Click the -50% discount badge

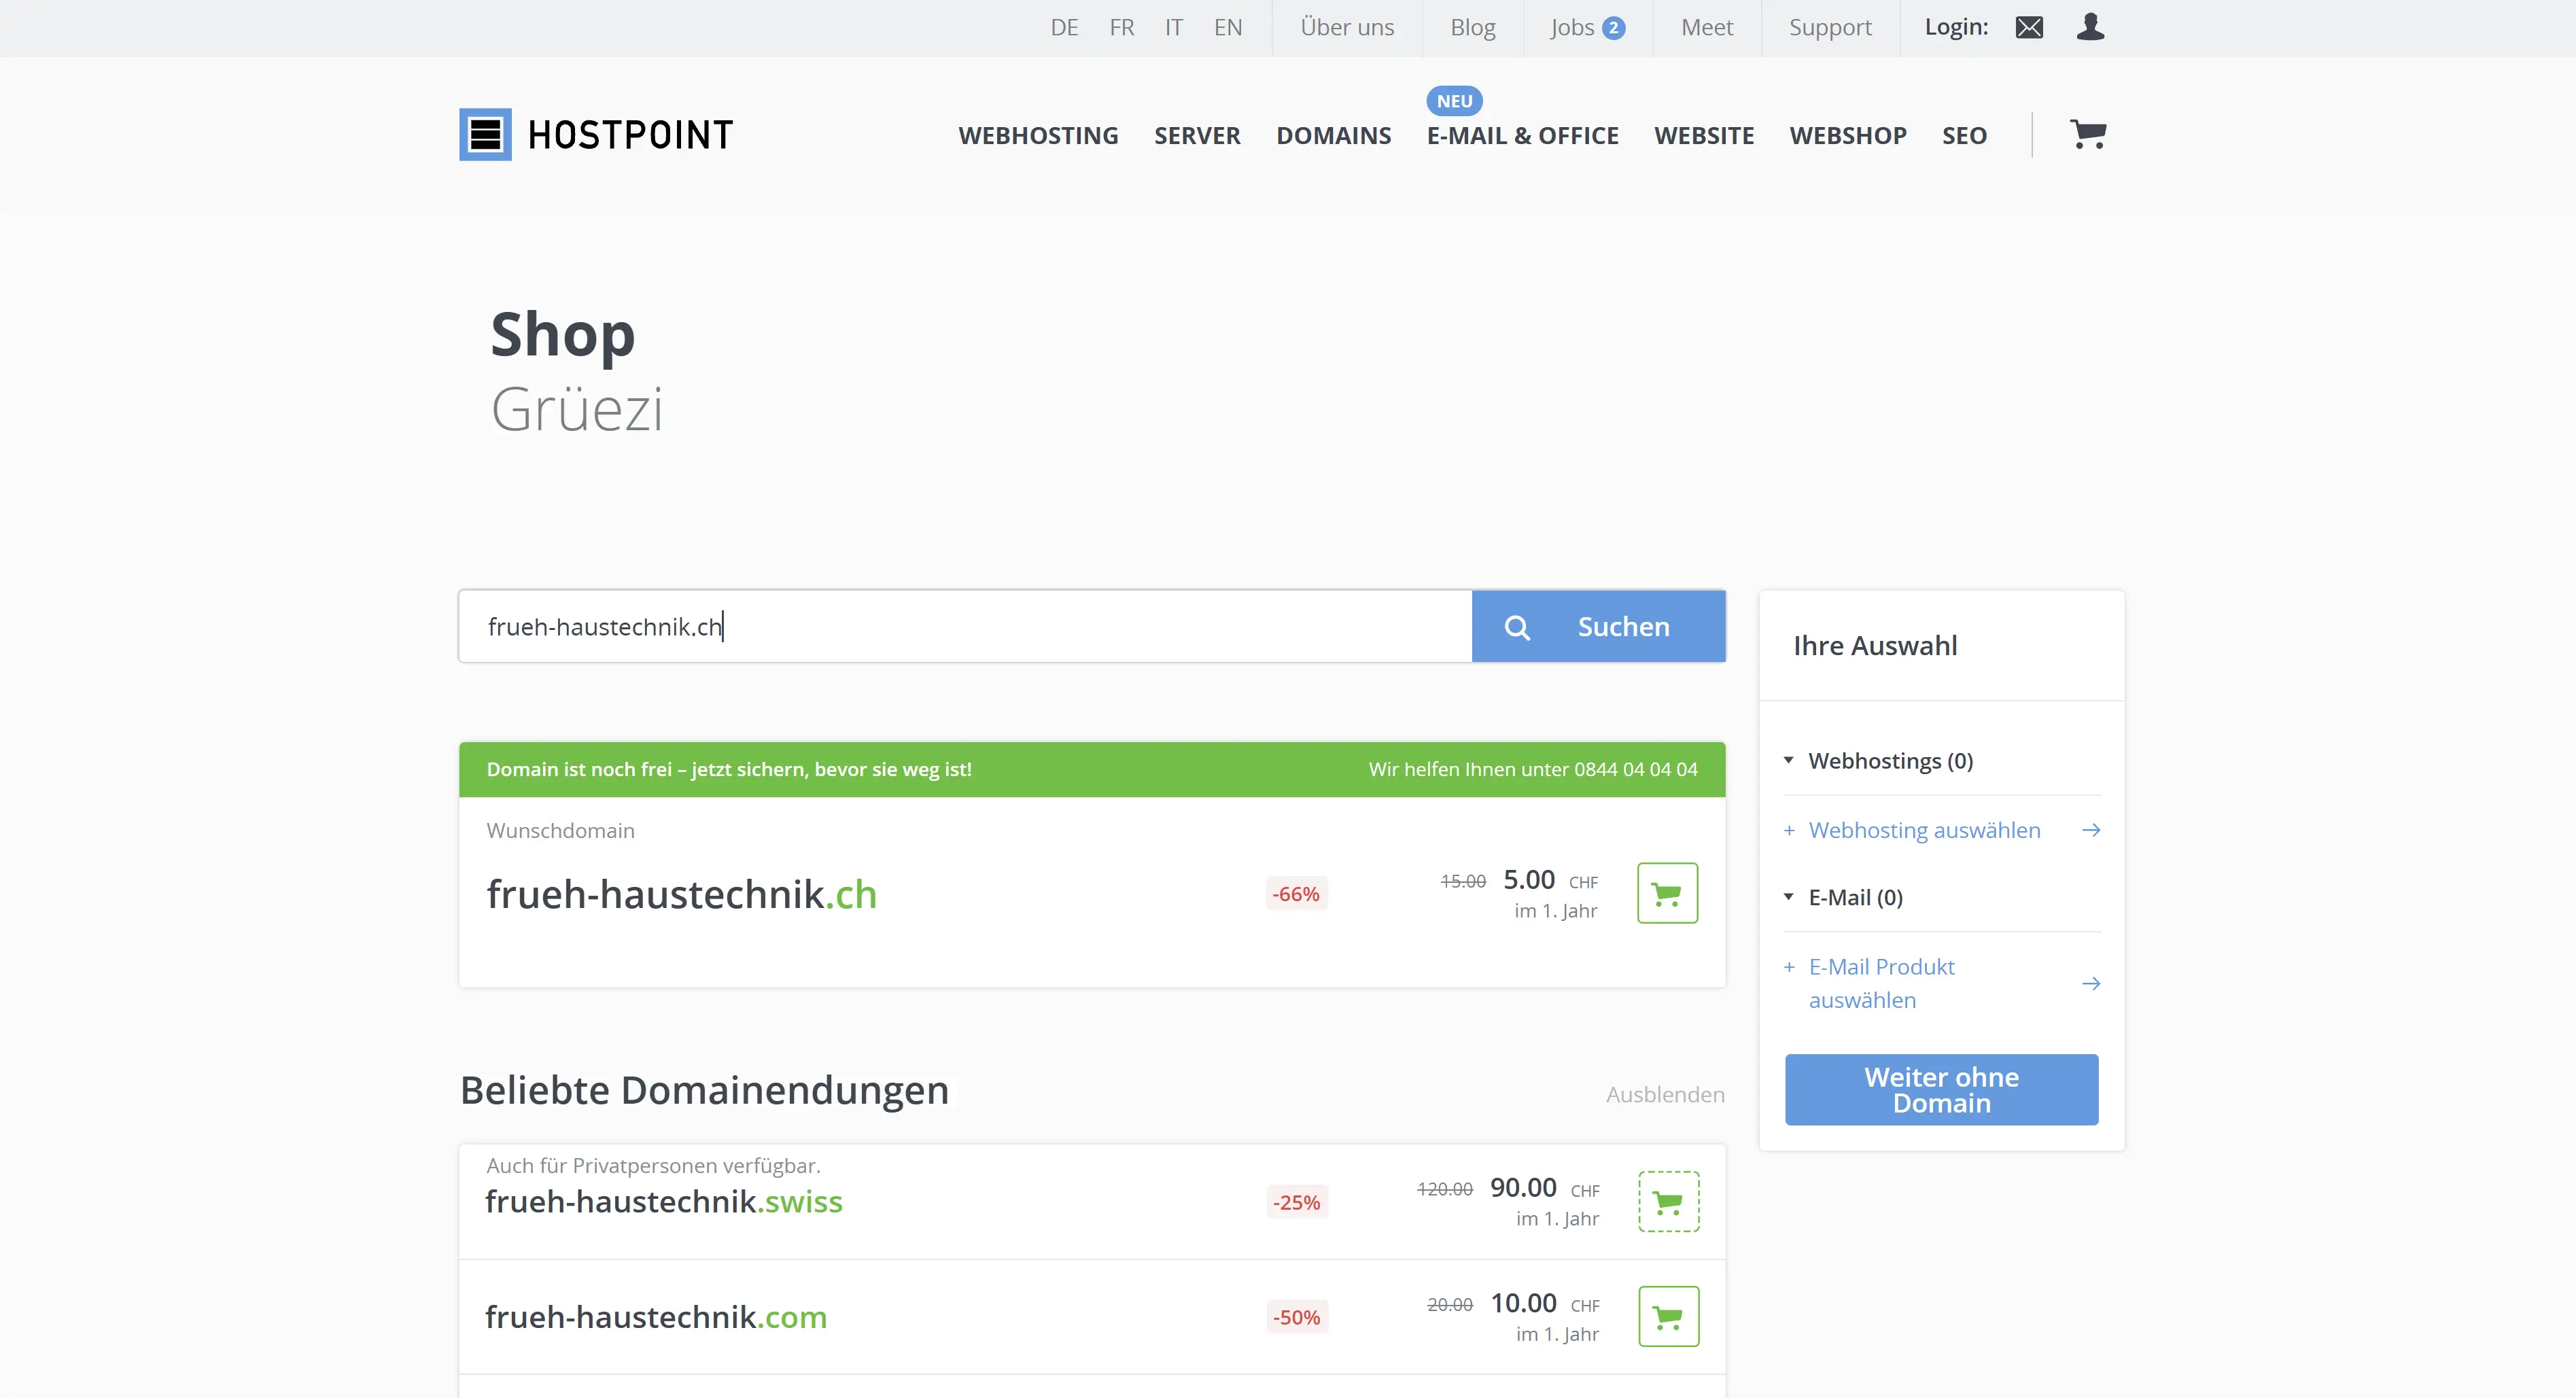[x=1296, y=1317]
